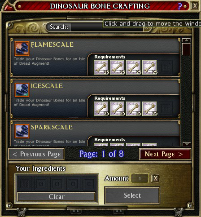Image resolution: width=201 pixels, height=217 pixels.
Task: Click the Select button
Action: click(132, 195)
